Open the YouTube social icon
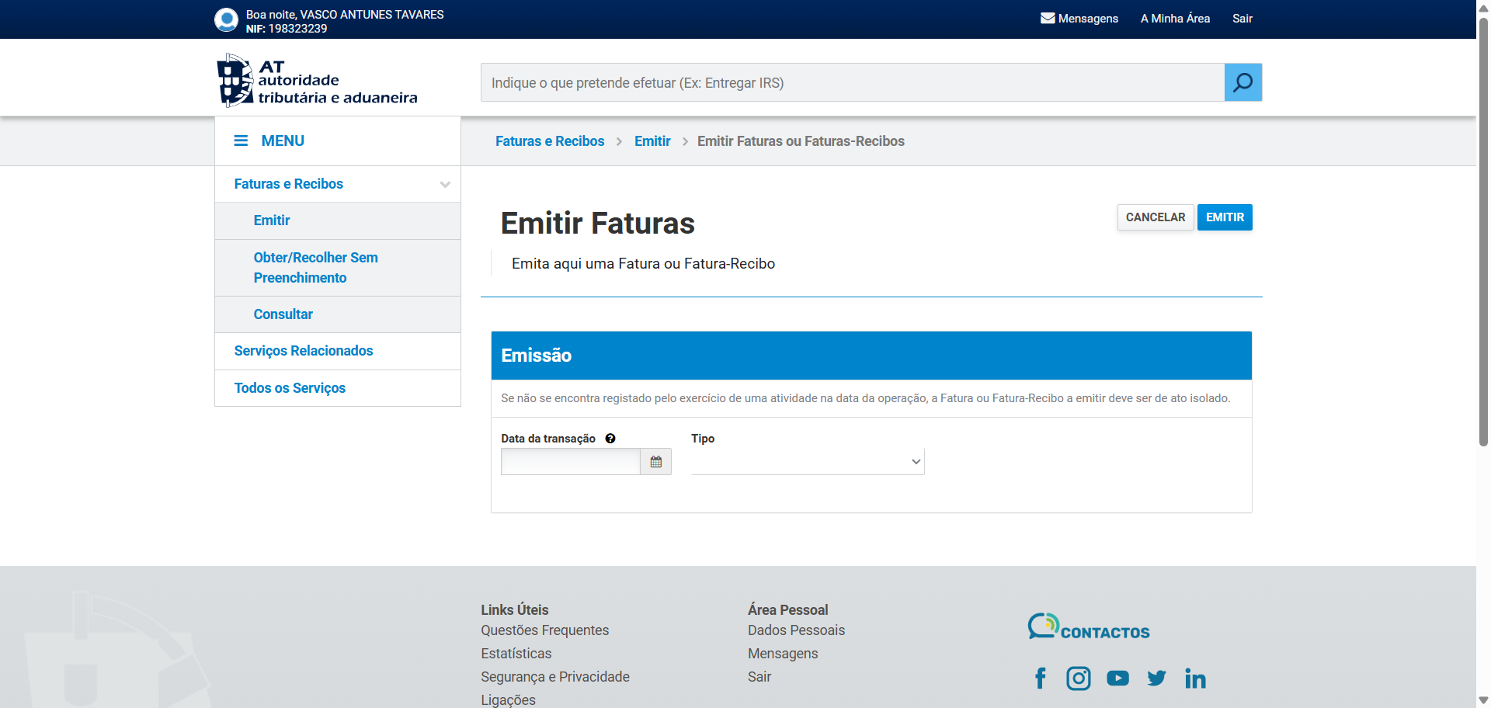This screenshot has height=708, width=1491. click(x=1118, y=678)
